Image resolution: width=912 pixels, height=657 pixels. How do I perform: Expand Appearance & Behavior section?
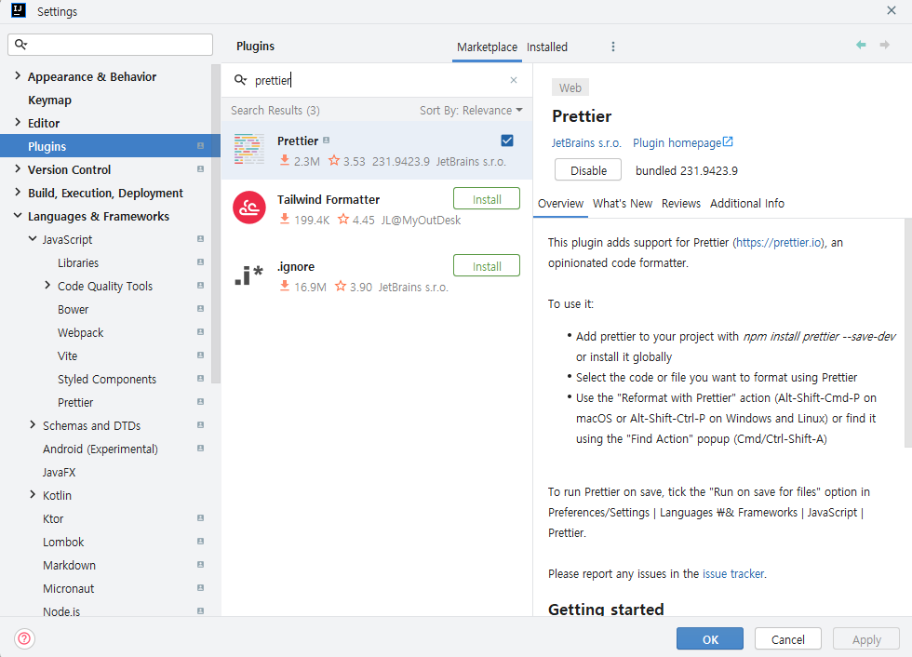(18, 75)
